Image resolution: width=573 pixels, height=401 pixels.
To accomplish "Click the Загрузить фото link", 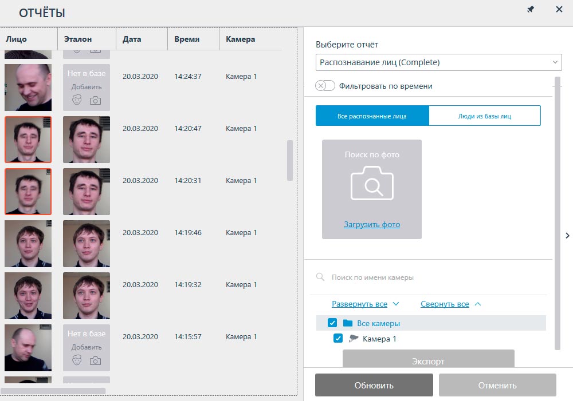I will point(372,224).
